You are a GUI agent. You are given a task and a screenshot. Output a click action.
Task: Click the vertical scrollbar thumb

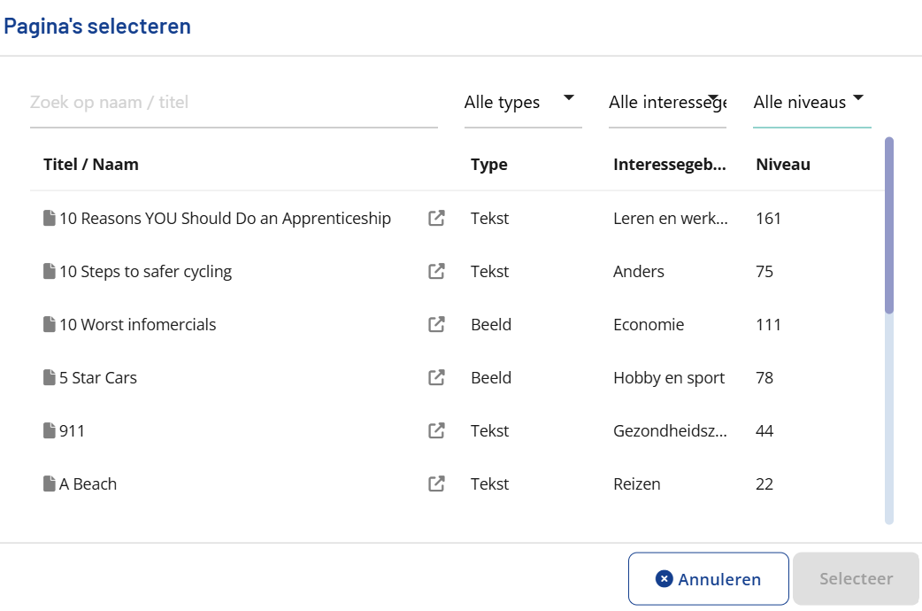(889, 225)
